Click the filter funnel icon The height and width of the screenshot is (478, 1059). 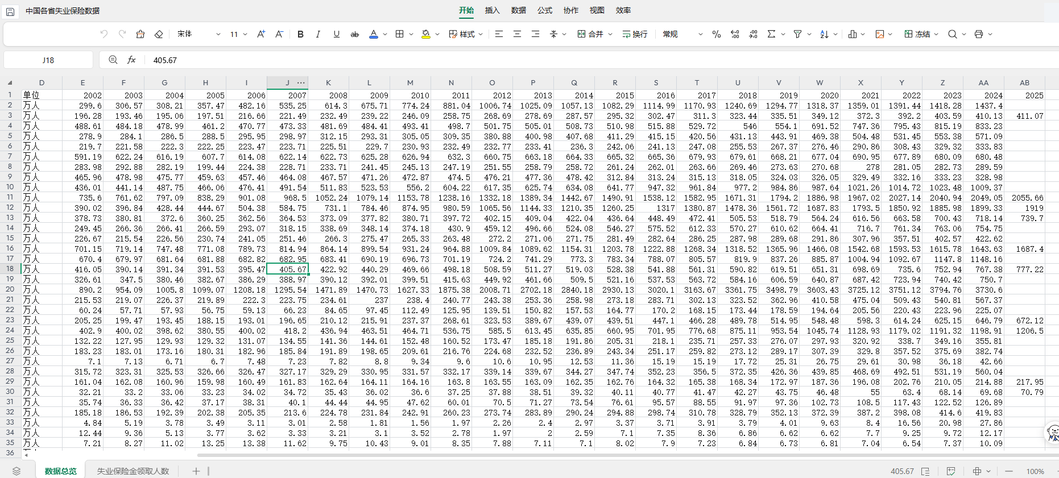pos(797,34)
